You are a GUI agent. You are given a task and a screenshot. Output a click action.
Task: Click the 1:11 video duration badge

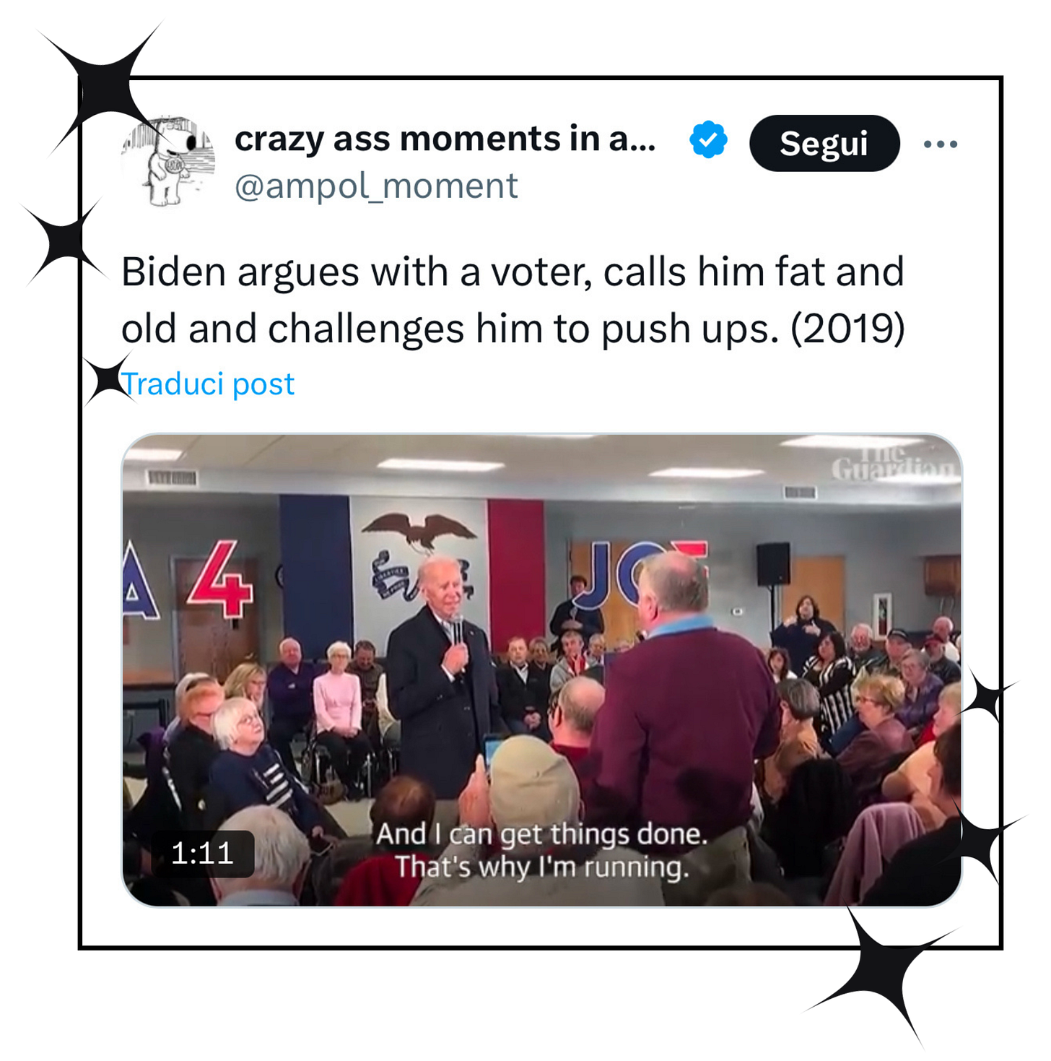point(203,854)
